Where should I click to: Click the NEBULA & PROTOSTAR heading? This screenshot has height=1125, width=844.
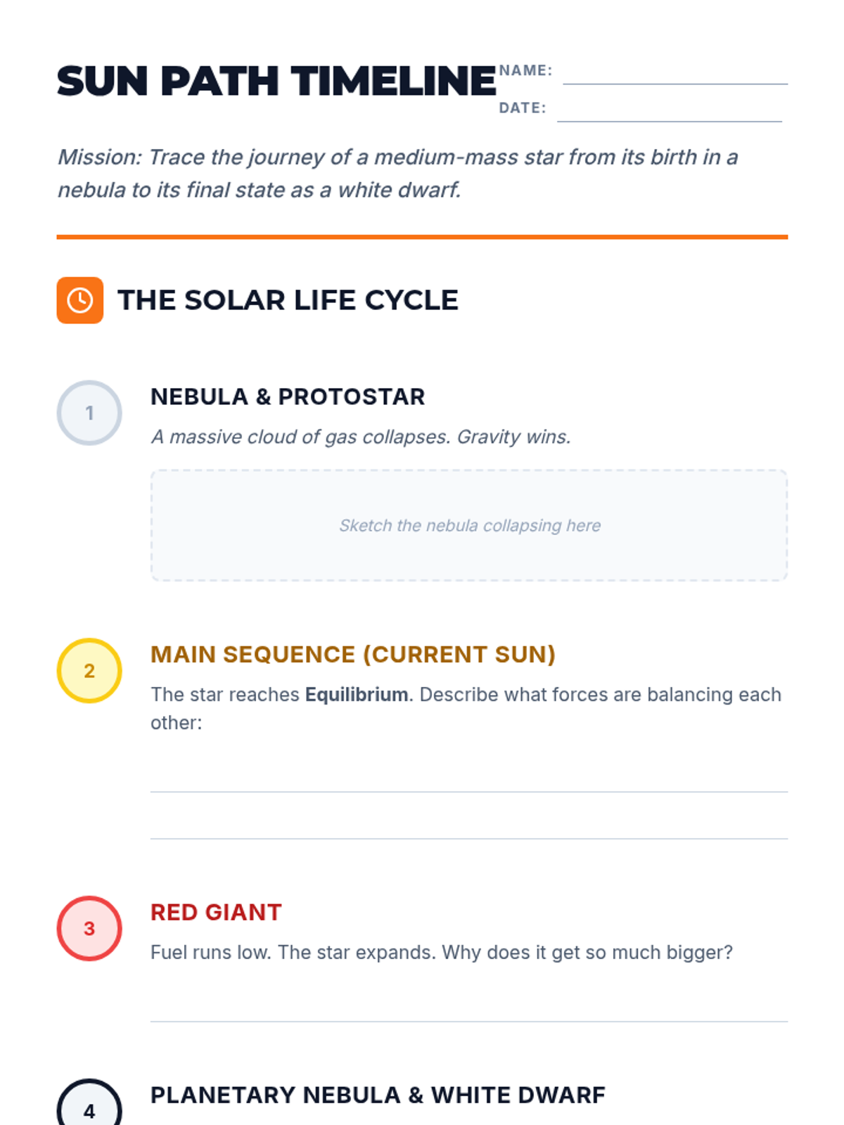tap(288, 397)
